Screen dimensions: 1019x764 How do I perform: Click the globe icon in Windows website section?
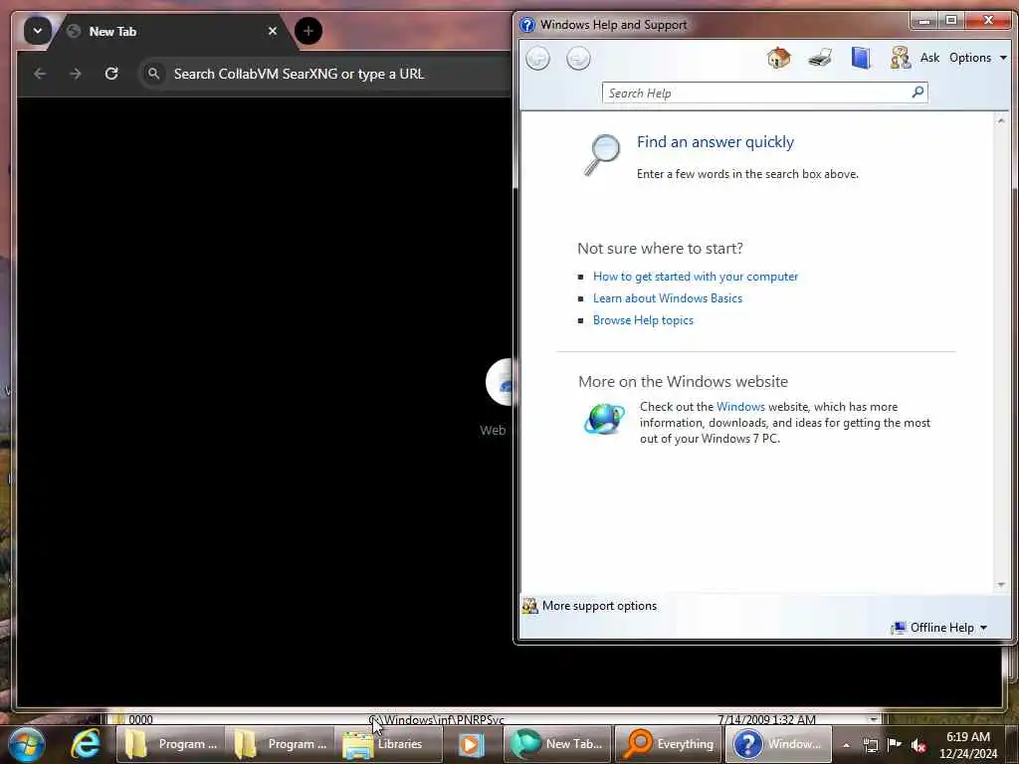pos(604,419)
